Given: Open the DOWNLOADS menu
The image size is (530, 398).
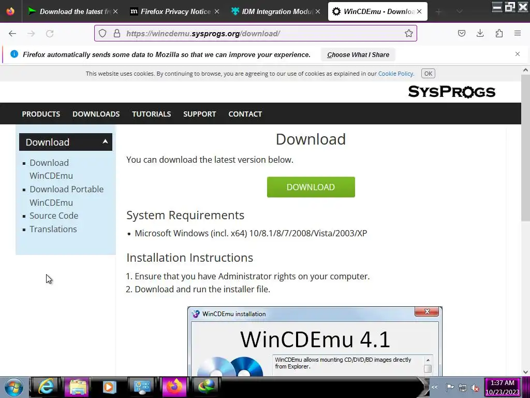Looking at the screenshot, I should 96,114.
